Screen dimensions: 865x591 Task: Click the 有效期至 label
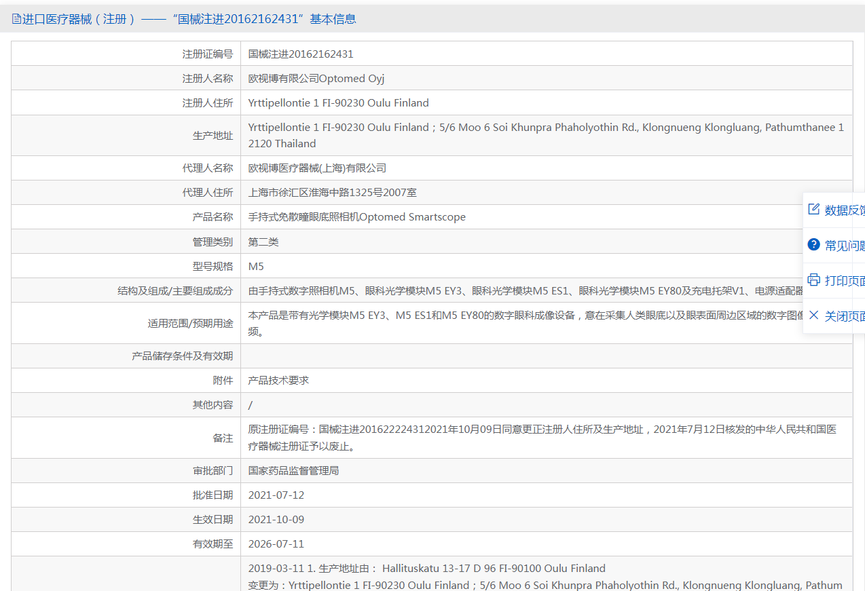(x=213, y=544)
